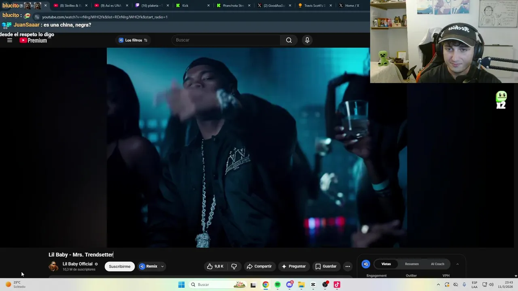Open the Lil Baby Official channel name
This screenshot has height=291, width=518.
point(77,264)
